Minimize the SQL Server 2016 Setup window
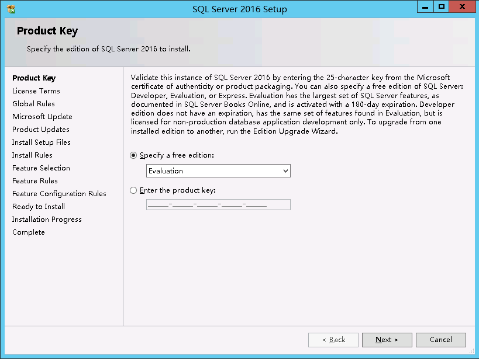 point(425,6)
